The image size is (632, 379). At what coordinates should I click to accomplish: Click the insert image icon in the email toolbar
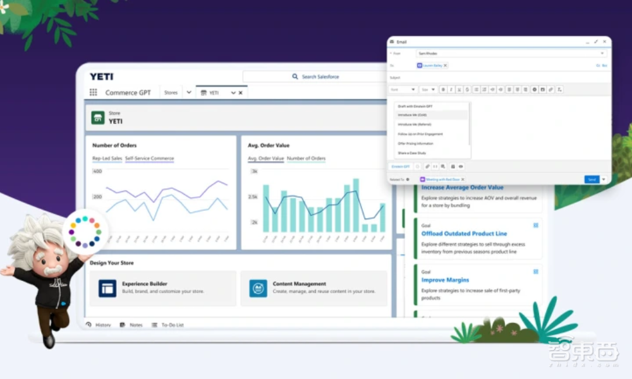(x=542, y=89)
